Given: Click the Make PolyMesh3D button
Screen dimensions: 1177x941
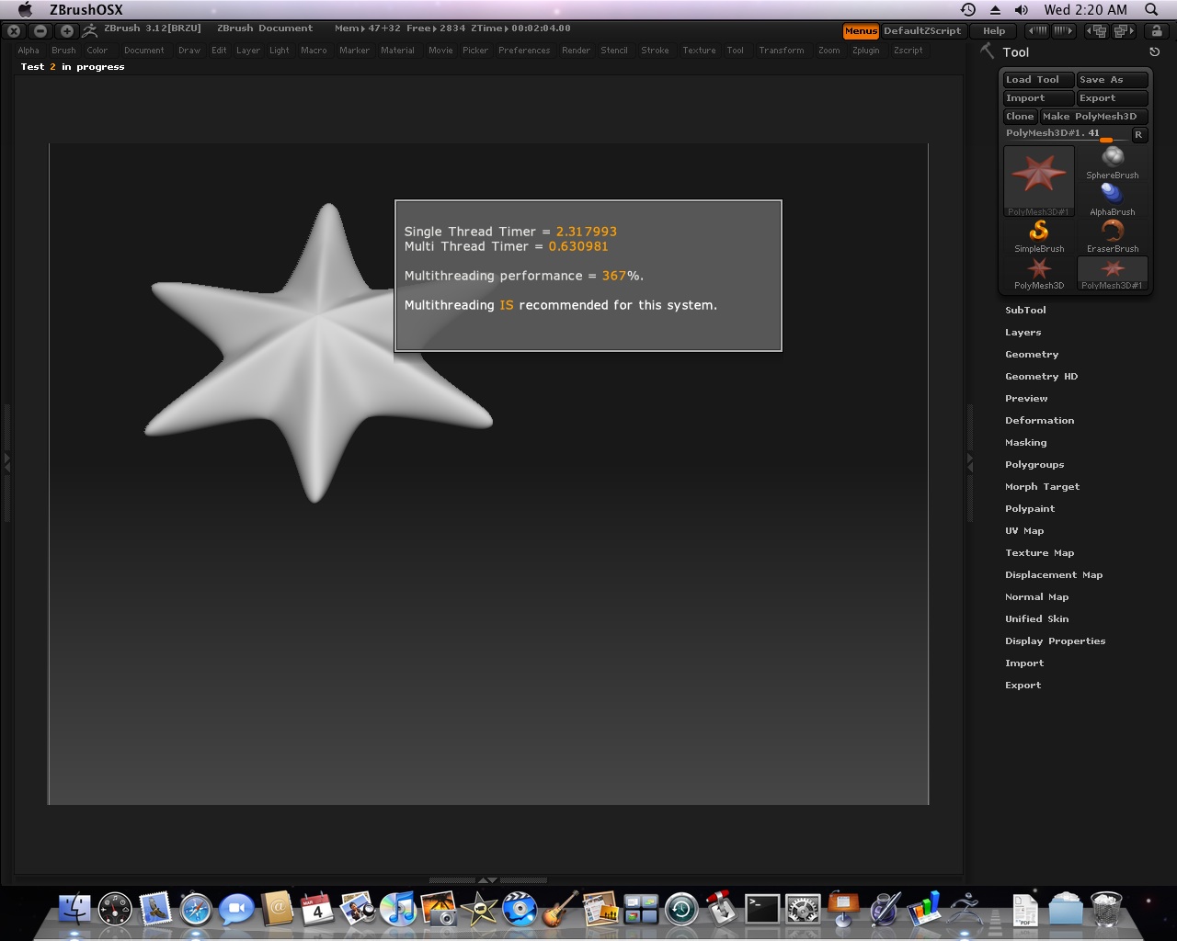Looking at the screenshot, I should coord(1094,117).
